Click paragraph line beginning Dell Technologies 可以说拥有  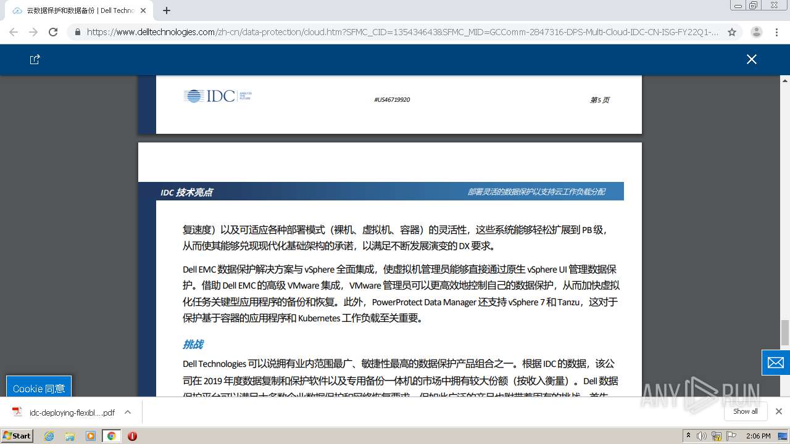pyautogui.click(x=399, y=364)
